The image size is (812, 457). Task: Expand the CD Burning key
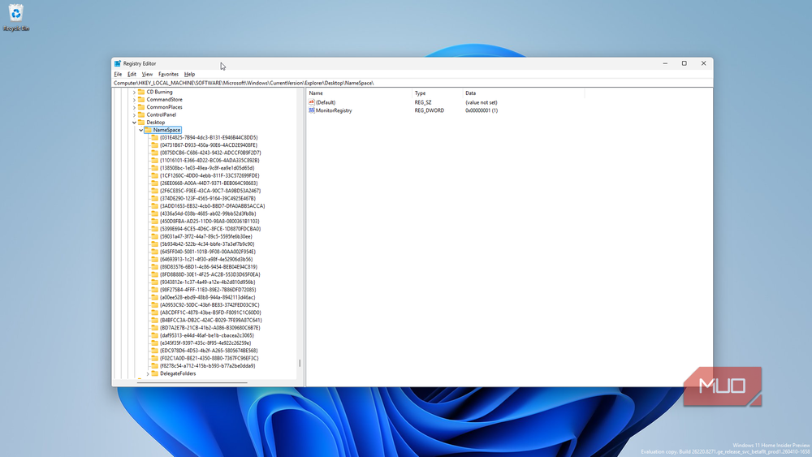pyautogui.click(x=134, y=92)
